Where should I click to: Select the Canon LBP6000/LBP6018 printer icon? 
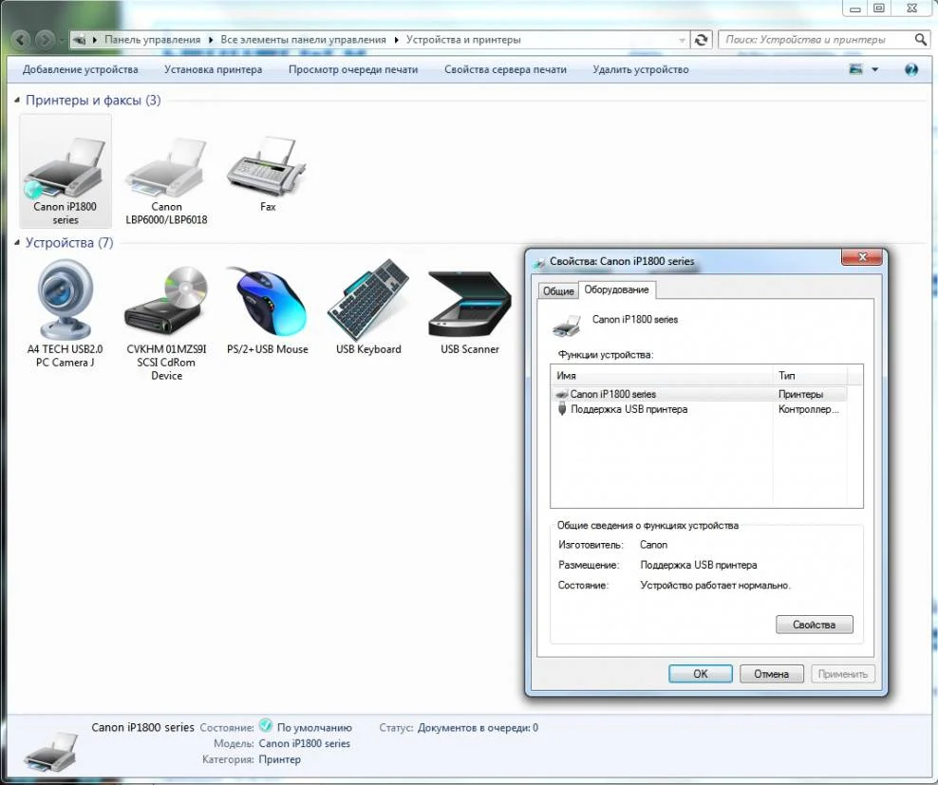click(166, 167)
